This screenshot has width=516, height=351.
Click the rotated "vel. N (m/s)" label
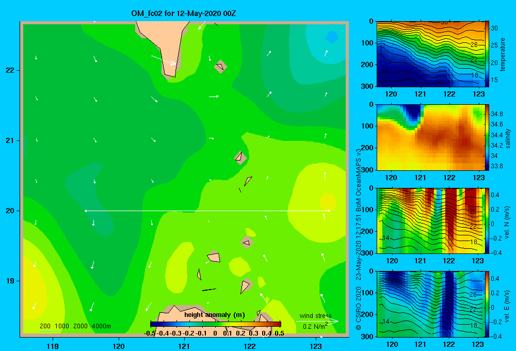tap(507, 222)
